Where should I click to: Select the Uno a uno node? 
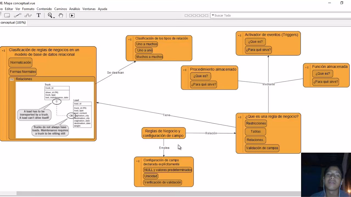click(145, 50)
